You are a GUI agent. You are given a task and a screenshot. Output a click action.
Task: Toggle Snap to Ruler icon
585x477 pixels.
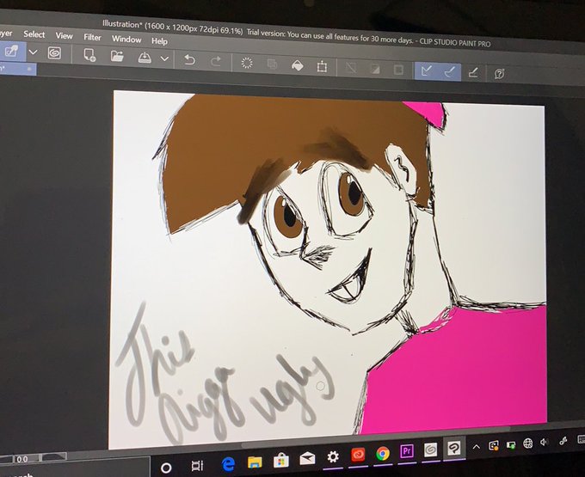click(426, 70)
